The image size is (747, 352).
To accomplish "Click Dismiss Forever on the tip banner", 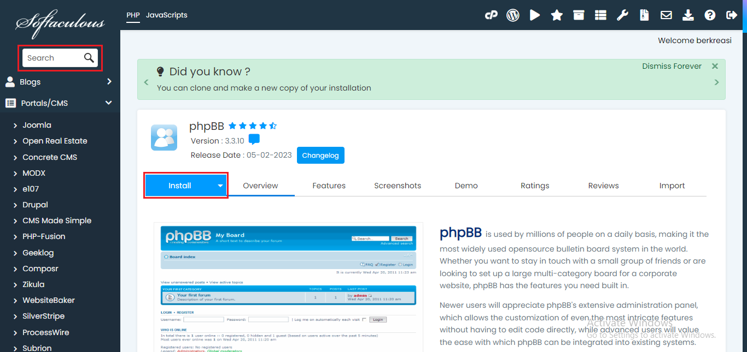I will coord(672,66).
